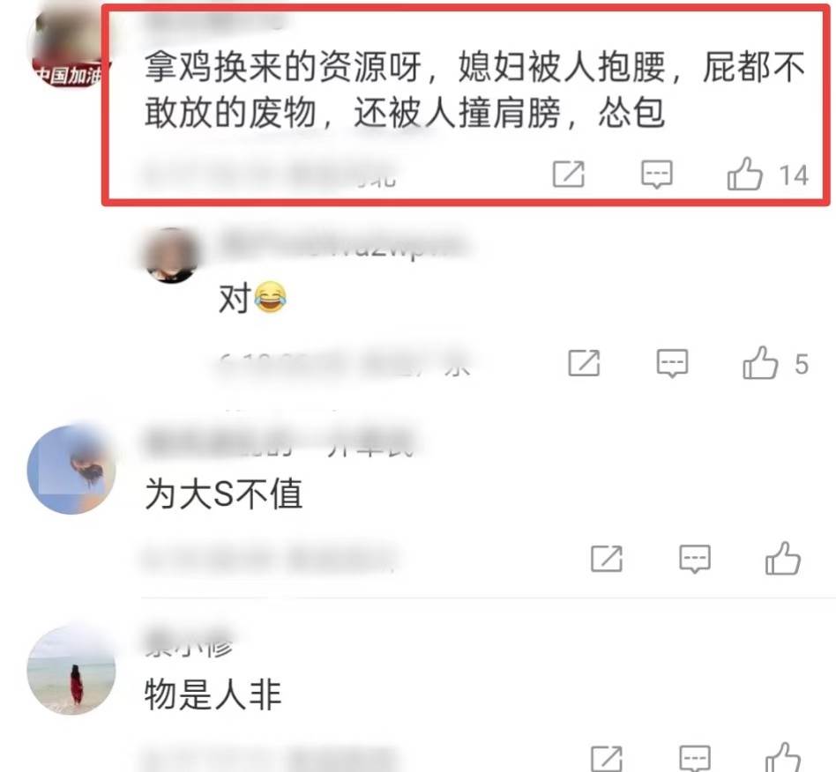Like the '物是人非' comment
This screenshot has height=772, width=836.
[783, 757]
